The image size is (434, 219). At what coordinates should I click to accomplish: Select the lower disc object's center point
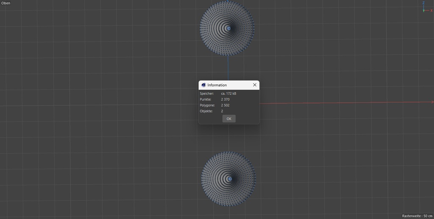[x=230, y=179]
